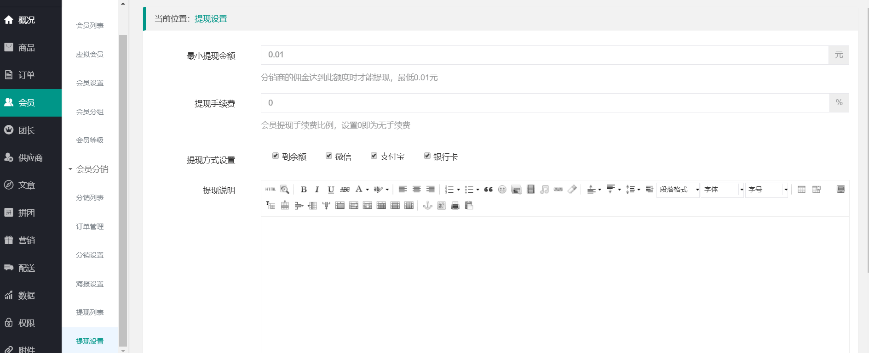Click 最小提现金额 input field

[x=545, y=55]
